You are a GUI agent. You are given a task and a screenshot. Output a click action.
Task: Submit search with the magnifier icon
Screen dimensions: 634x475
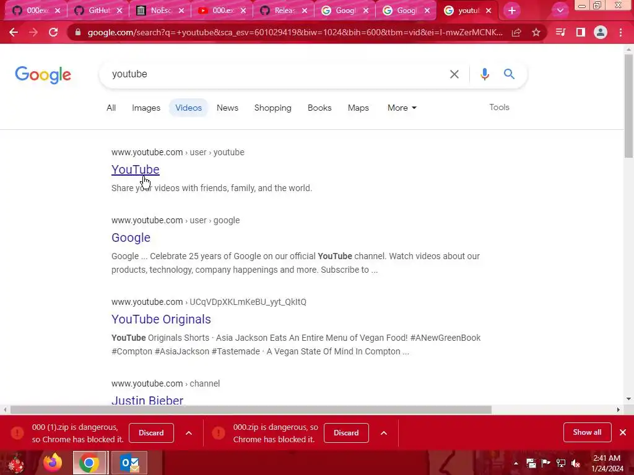tap(509, 74)
